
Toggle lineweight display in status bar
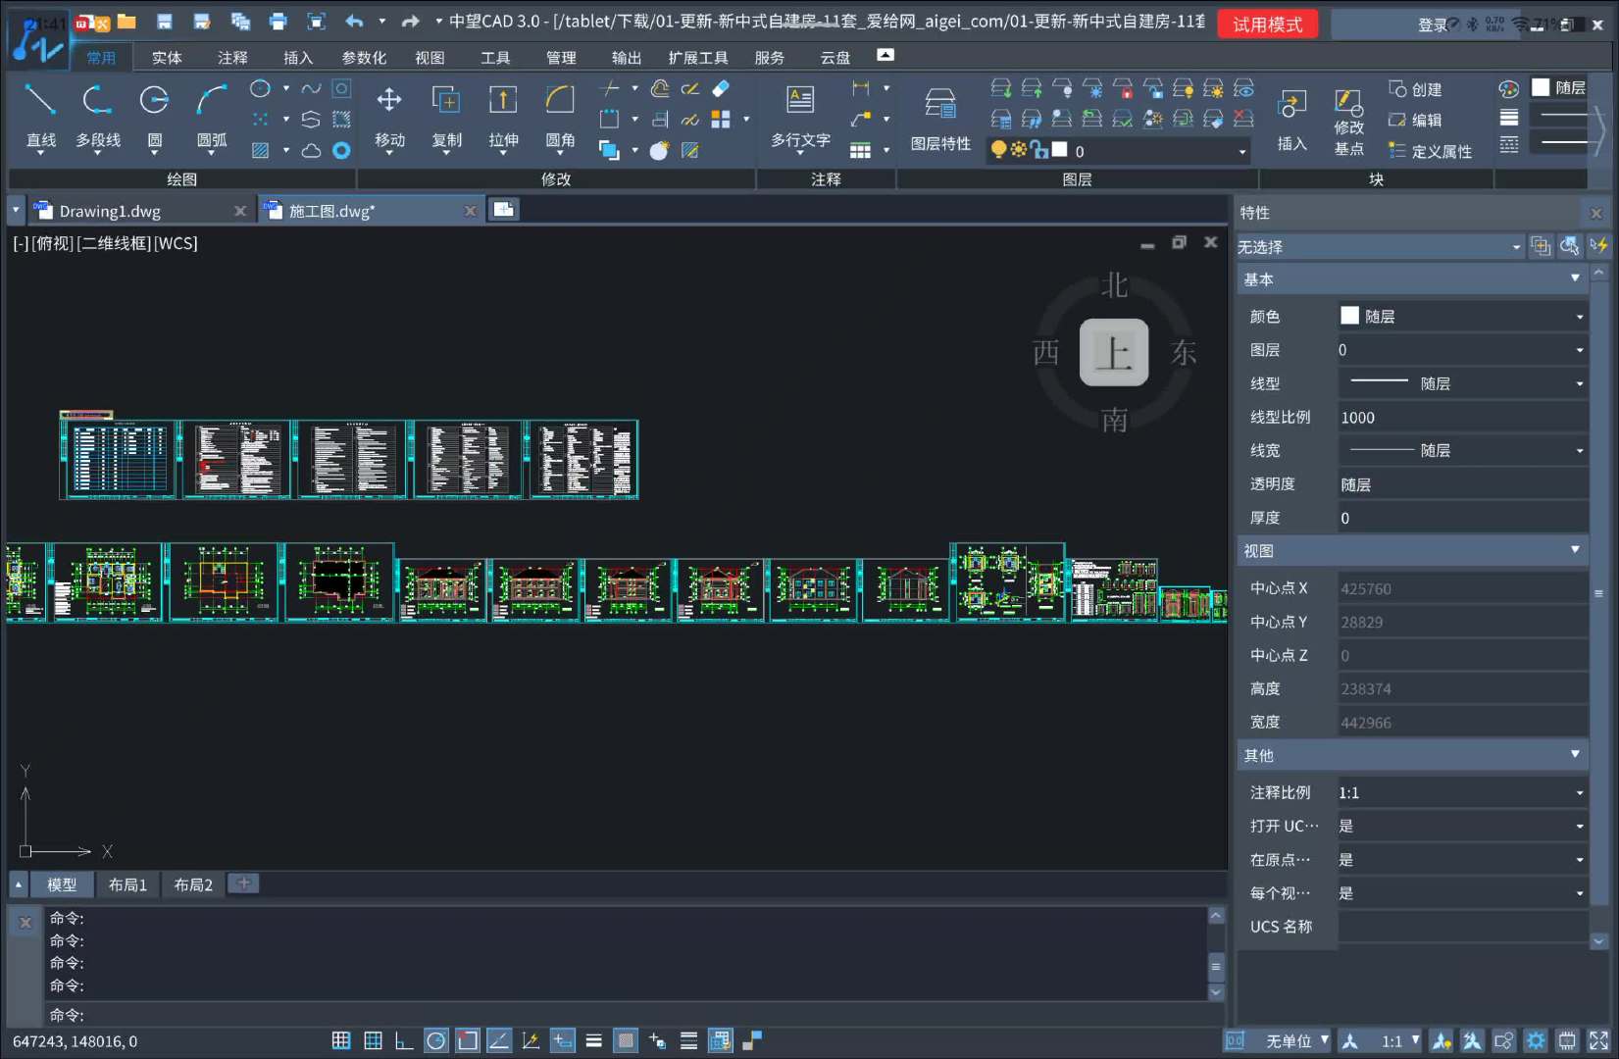click(593, 1040)
